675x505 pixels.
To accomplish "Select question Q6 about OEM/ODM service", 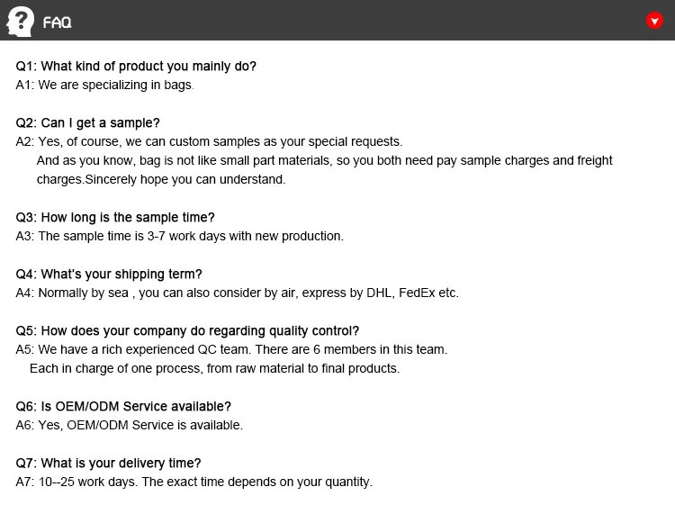I will click(123, 406).
